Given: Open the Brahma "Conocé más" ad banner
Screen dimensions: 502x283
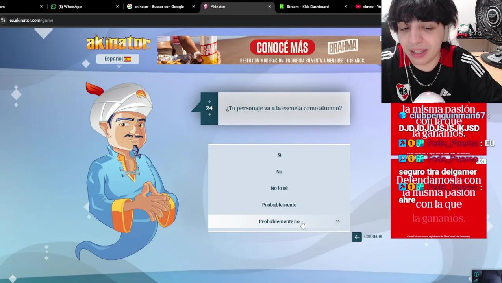Looking at the screenshot, I should coord(269,50).
